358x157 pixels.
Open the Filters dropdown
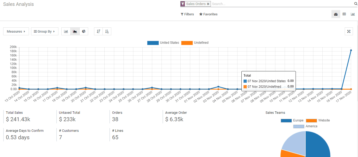[187, 14]
